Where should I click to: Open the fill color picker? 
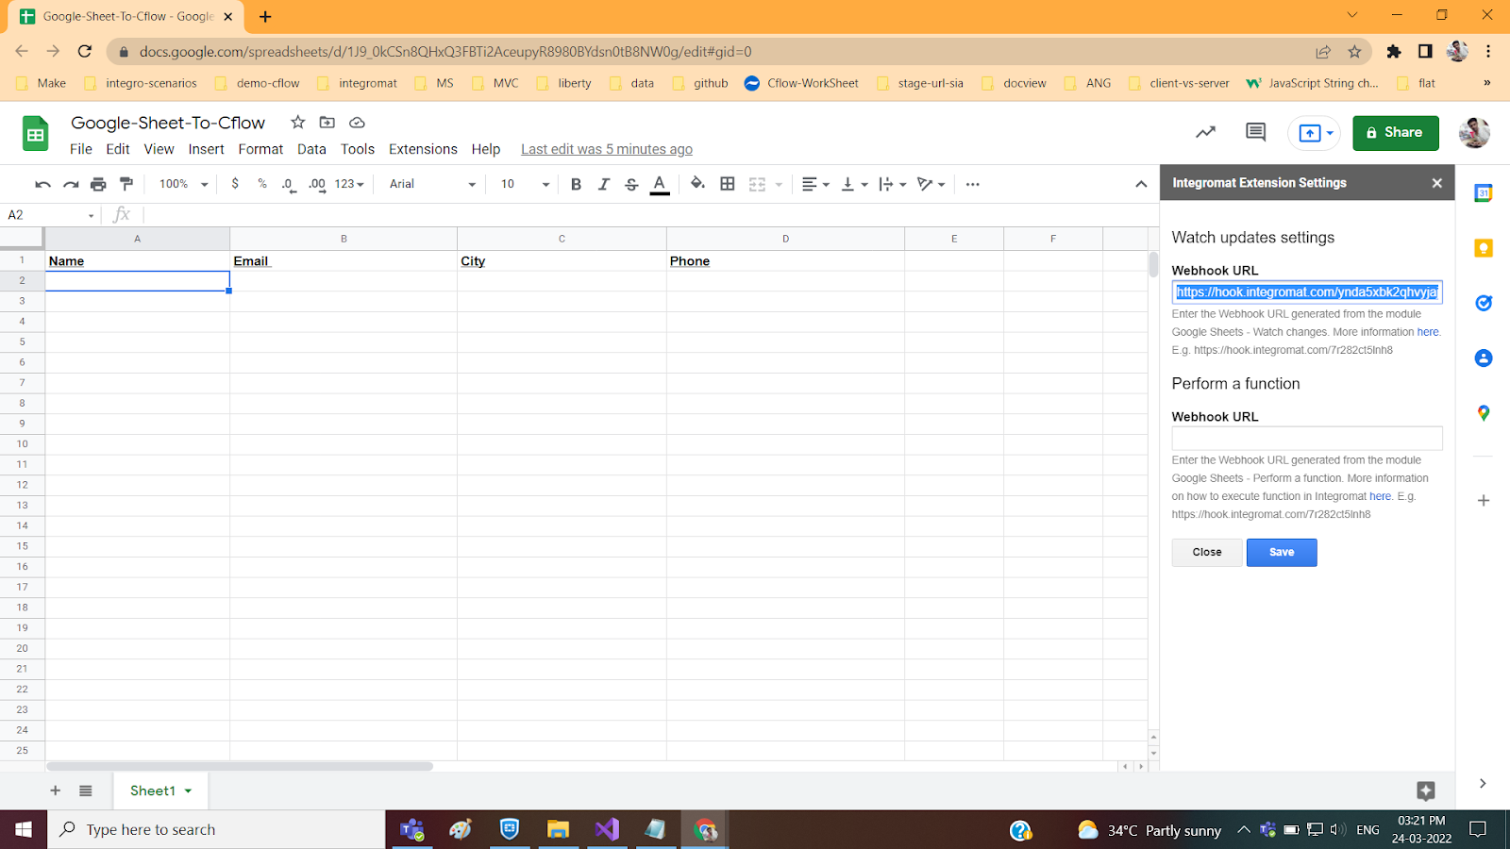pos(697,184)
